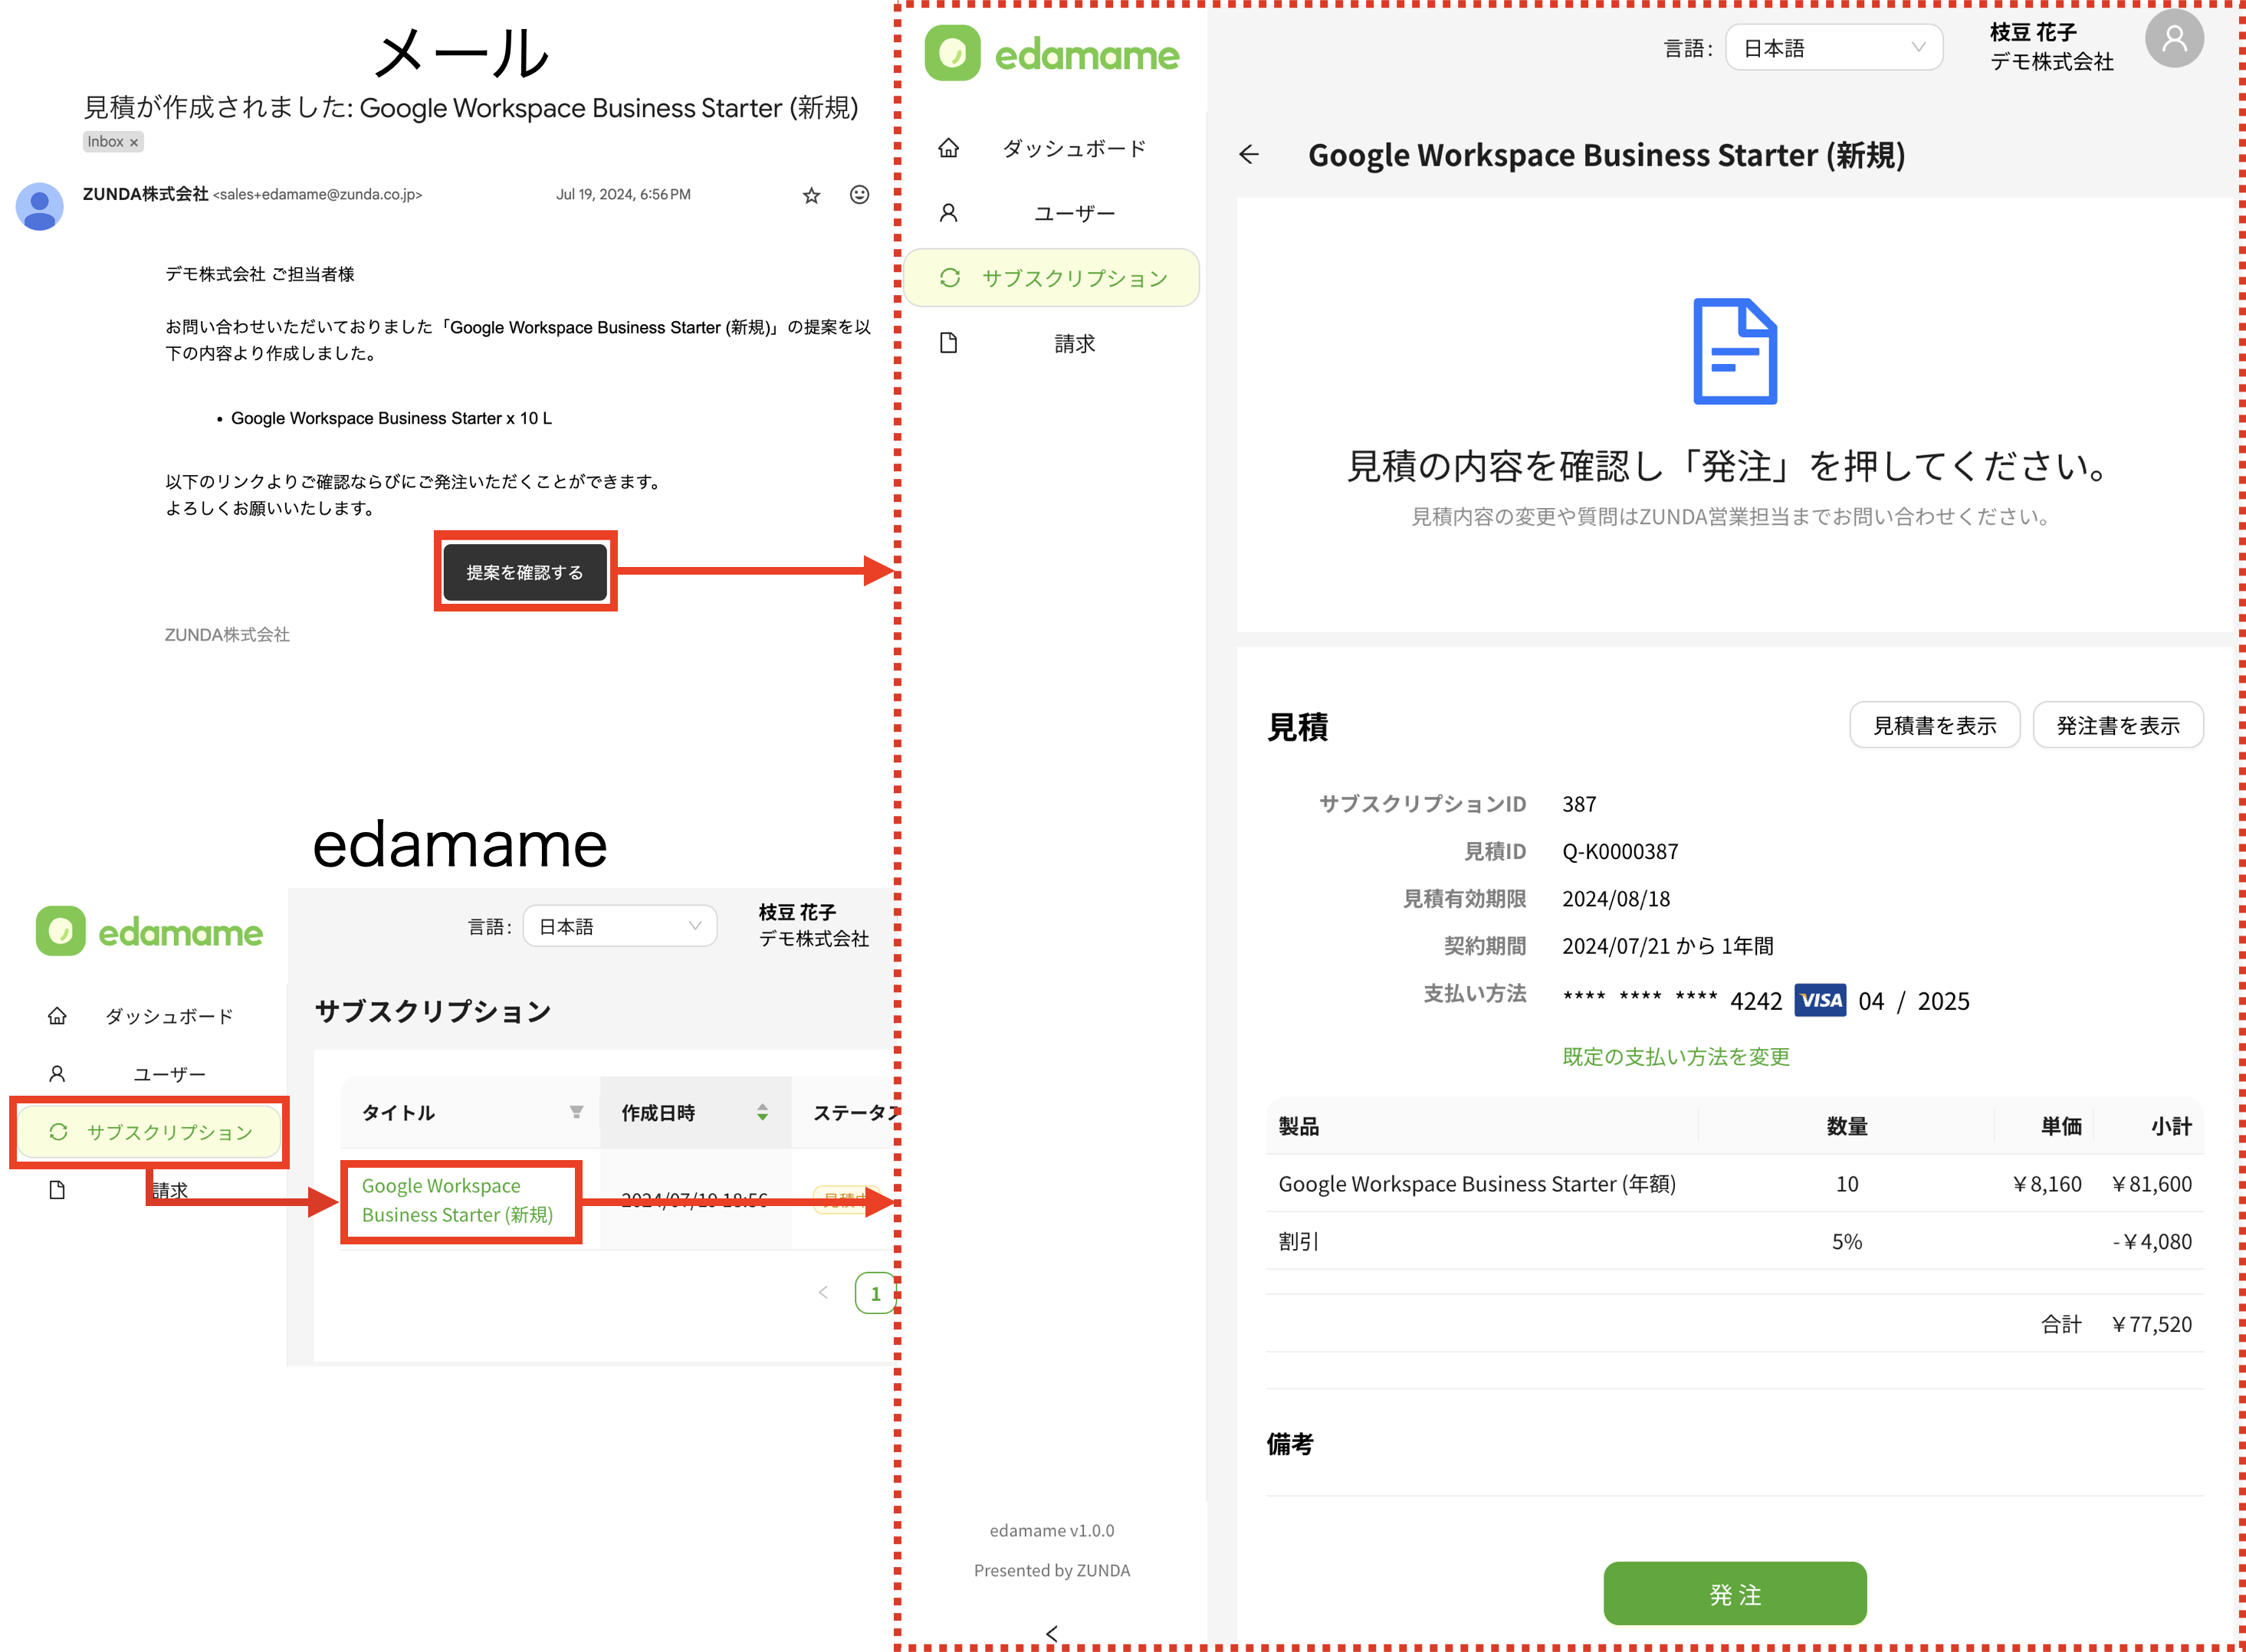This screenshot has width=2246, height=1652.
Task: Click the 発注書を表示 button
Action: 2117,725
